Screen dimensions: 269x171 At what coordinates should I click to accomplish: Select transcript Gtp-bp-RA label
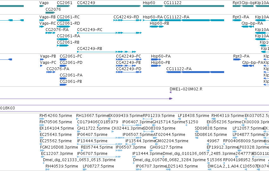click(x=252, y=23)
